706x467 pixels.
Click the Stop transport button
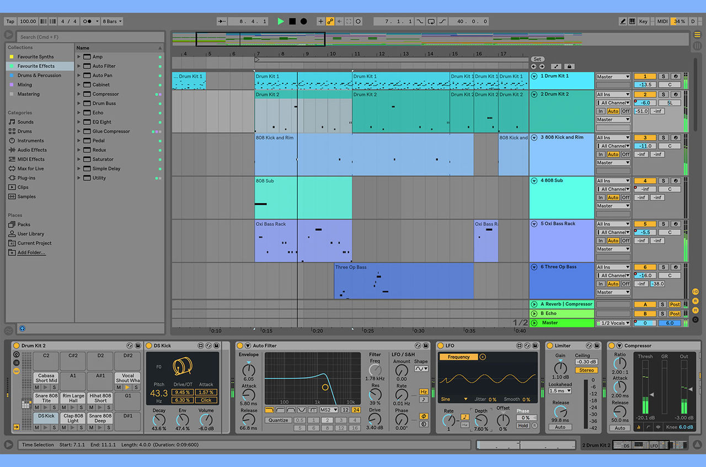(x=292, y=22)
